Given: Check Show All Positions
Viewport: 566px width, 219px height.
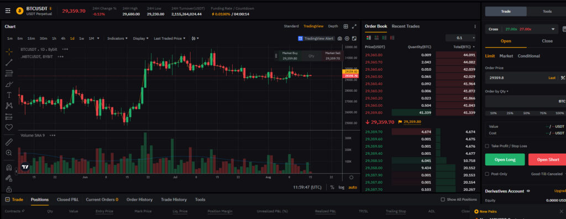Looking at the screenshot, I should point(443,200).
